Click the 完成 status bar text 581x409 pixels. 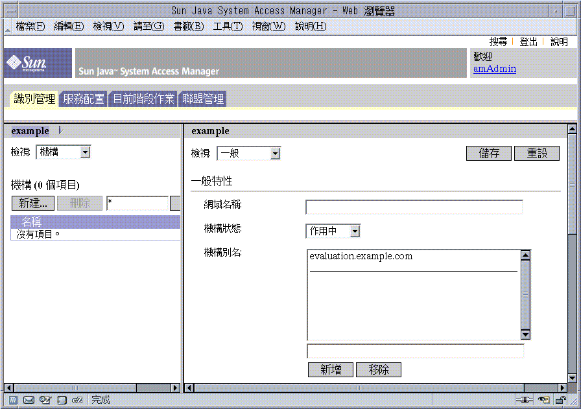pos(101,400)
